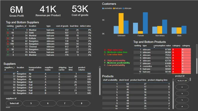
Task: Click the Top and Bottom Products table scrollbar
Action: pos(197,59)
